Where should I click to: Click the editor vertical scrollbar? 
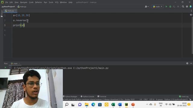(192, 35)
